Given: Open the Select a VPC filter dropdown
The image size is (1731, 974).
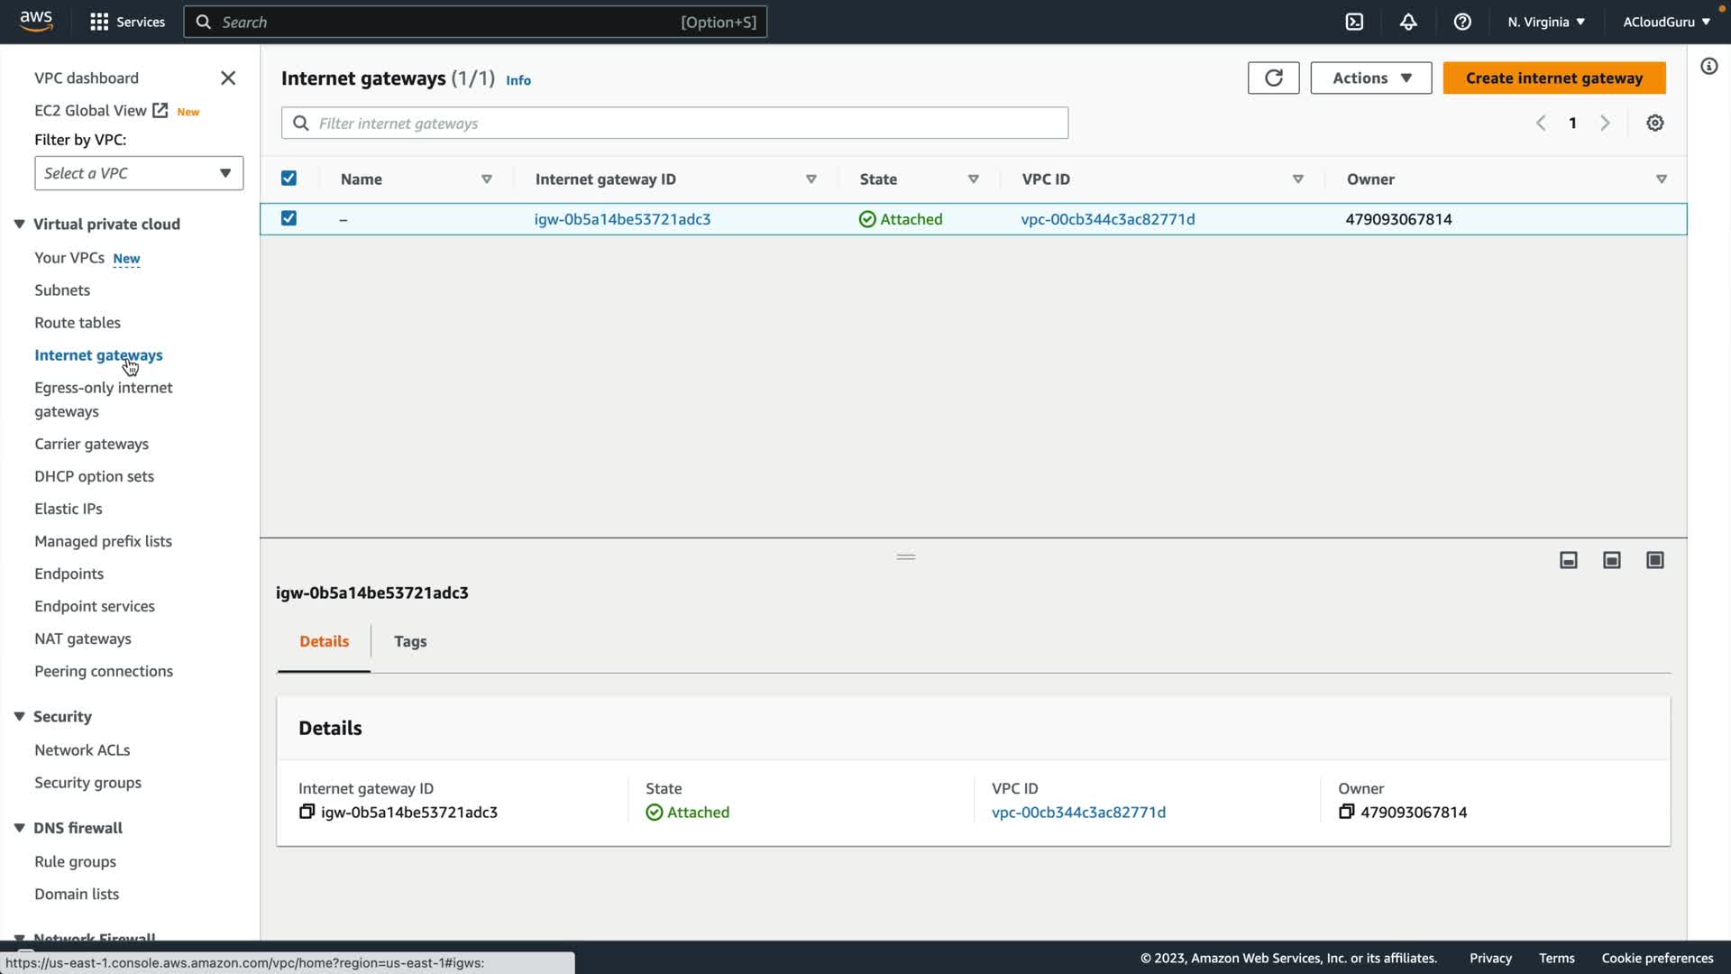Looking at the screenshot, I should pos(139,173).
